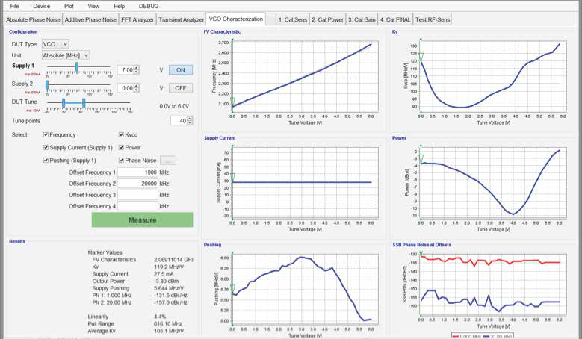Click the Supply 2 voltage slider handle

pyautogui.click(x=47, y=85)
